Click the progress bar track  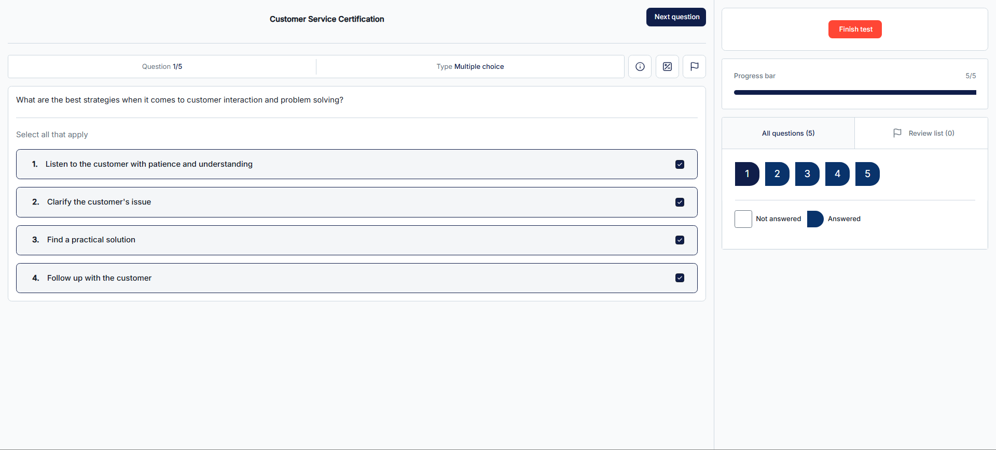(x=855, y=93)
